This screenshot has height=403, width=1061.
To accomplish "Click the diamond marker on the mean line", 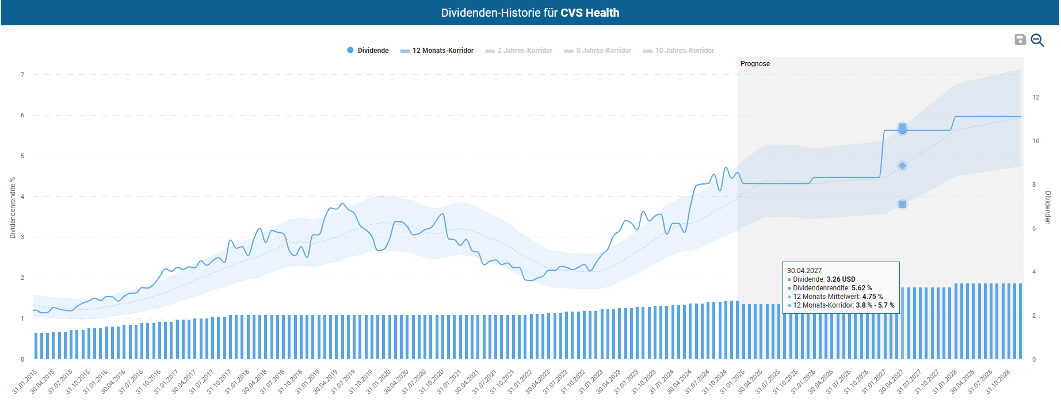I will (x=902, y=166).
